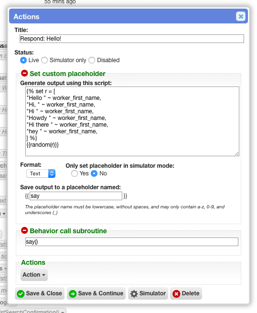Remove the Behavior call subroutine action
This screenshot has height=313, width=257.
pos(24,230)
